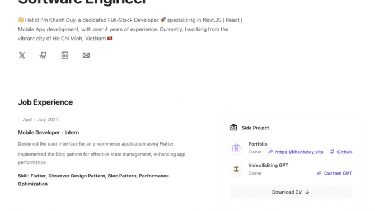Viewport: 375px width, 211px height.
Task: Click the Portfolio project logo
Action: [236, 148]
